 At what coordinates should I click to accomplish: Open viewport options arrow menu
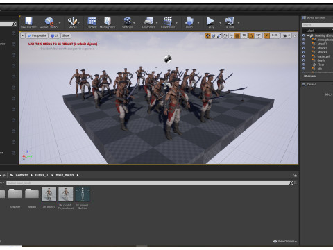pos(23,35)
